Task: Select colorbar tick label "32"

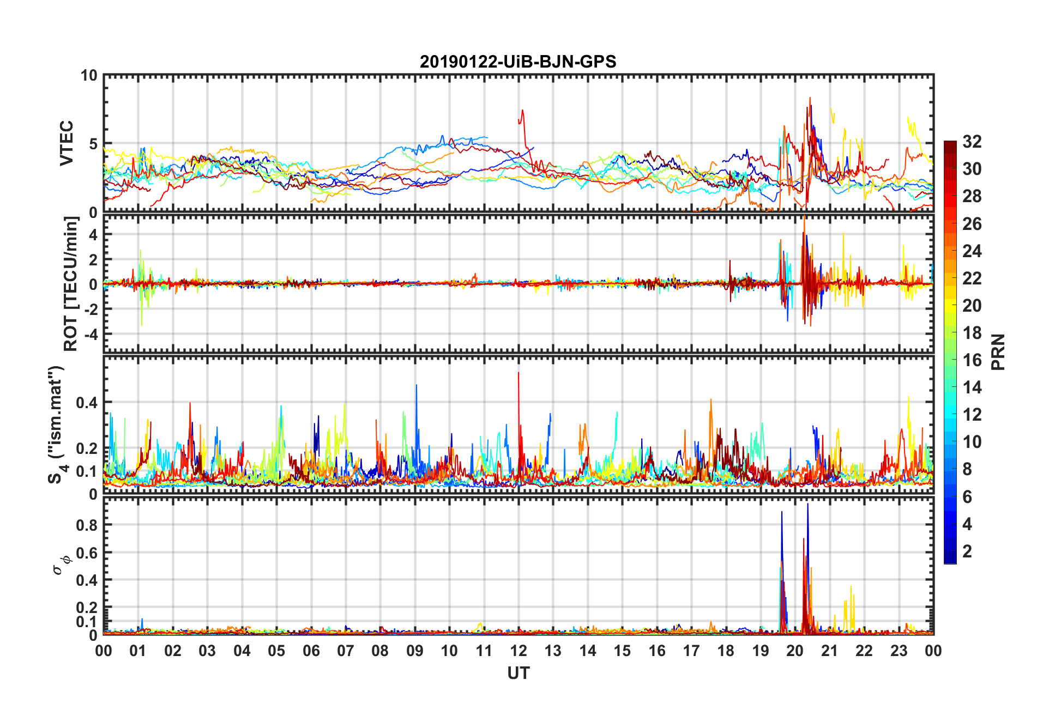Action: click(x=972, y=142)
